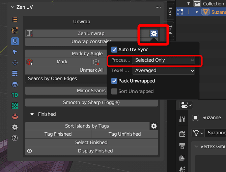Collapse the Finished subpanel triangle

[32, 114]
